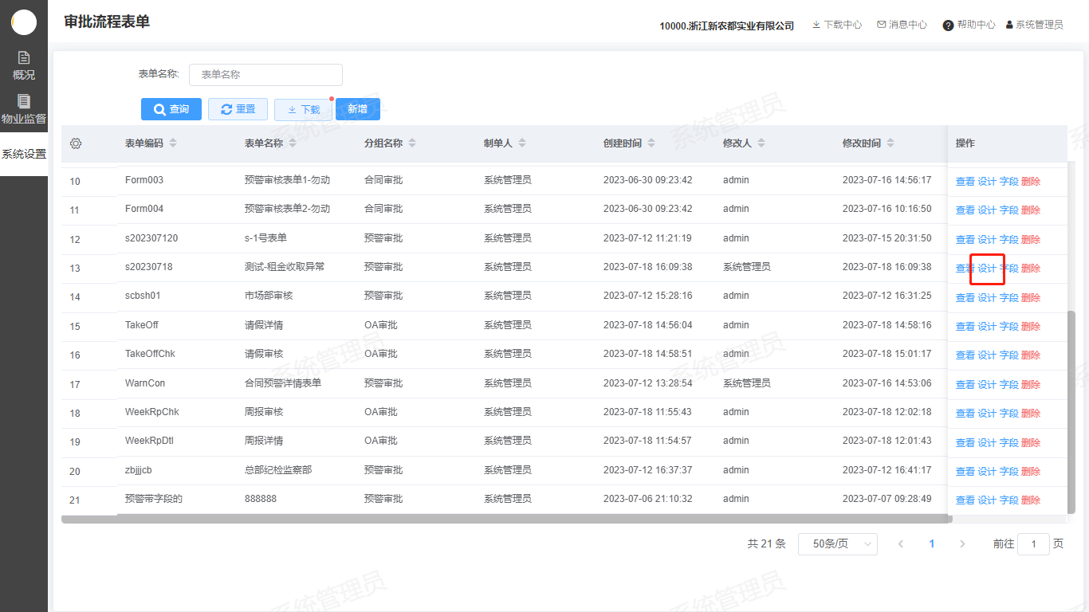The width and height of the screenshot is (1089, 612).
Task: Click the table column settings gear icon
Action: click(76, 143)
